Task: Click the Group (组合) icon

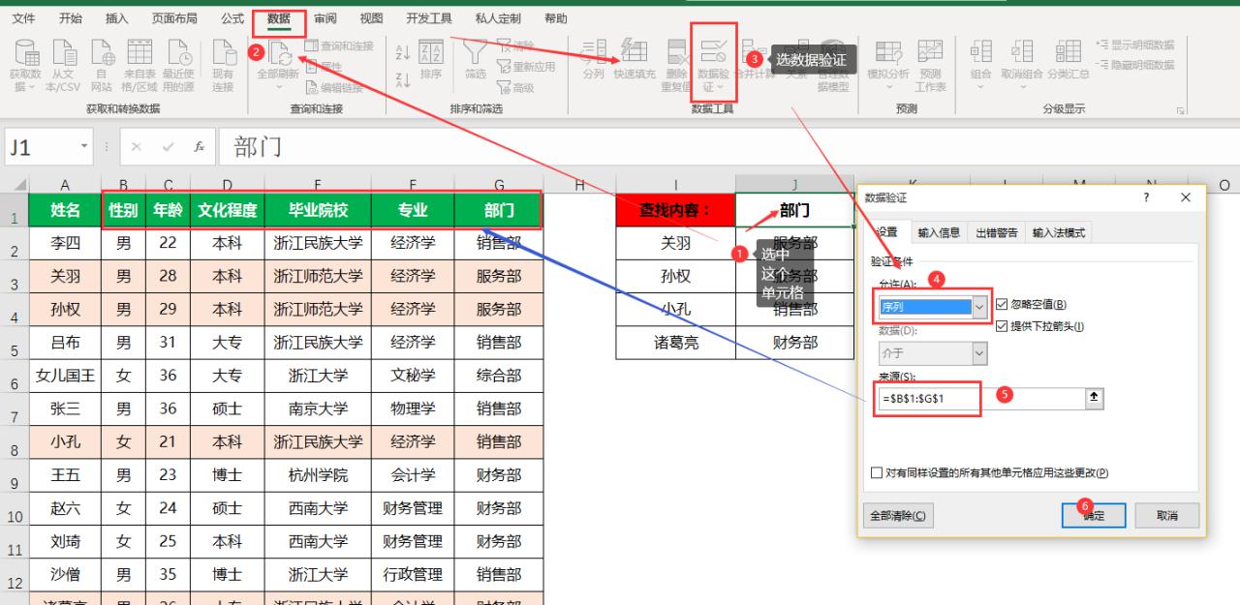Action: tap(981, 52)
